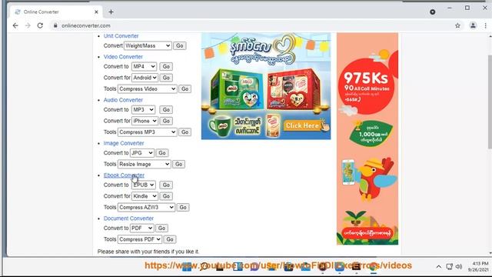Screen dimensions: 492x277
Task: Expand the document PDF format dropdown
Action: click(141, 228)
